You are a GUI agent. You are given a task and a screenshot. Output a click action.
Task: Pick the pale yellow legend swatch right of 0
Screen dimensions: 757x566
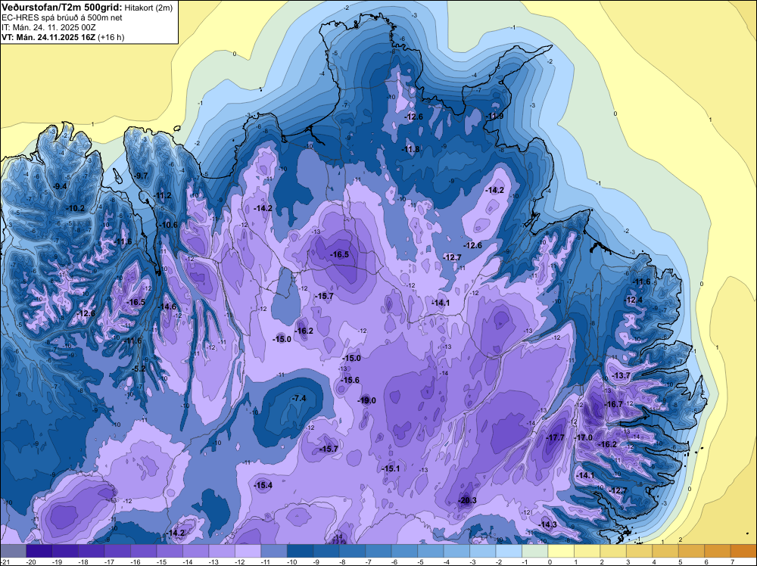pos(562,551)
